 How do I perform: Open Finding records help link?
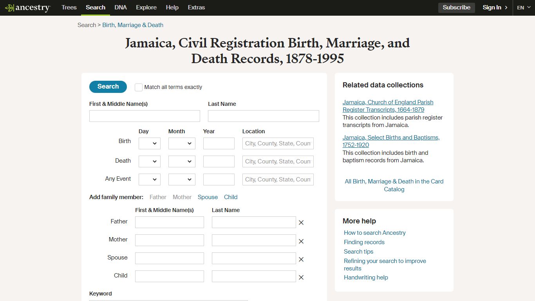[x=364, y=242]
